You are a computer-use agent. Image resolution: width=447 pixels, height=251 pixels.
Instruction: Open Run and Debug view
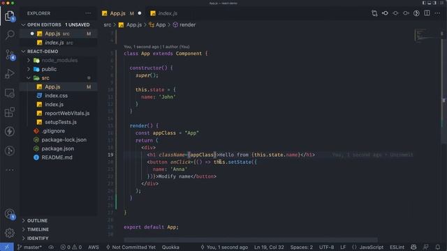[x=10, y=74]
